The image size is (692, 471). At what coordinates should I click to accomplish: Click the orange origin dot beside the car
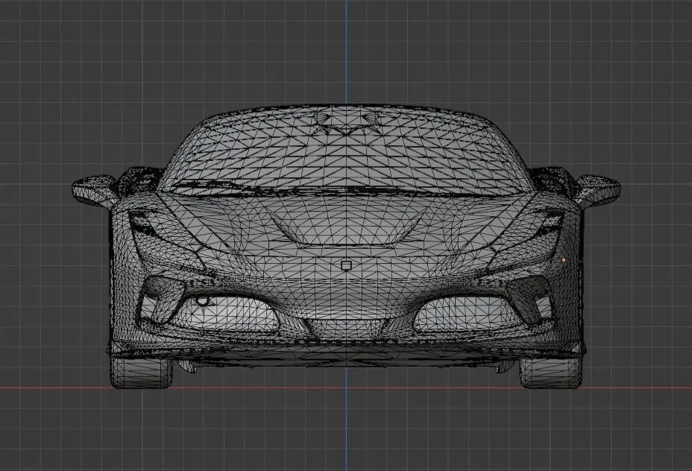[x=564, y=261]
